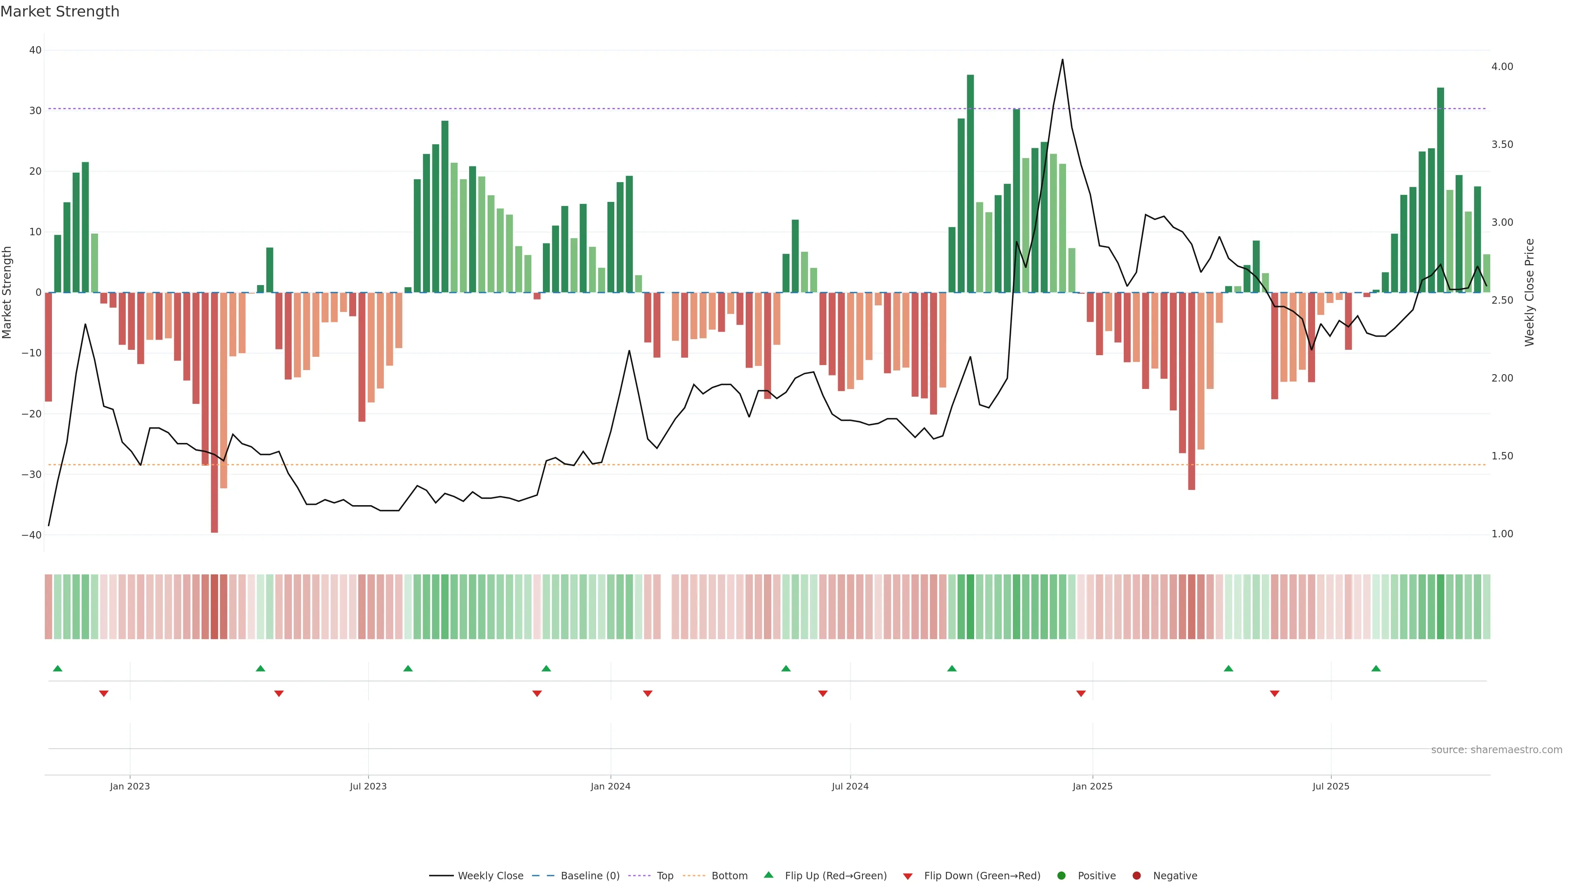Click the darkest green heatmap strip cell
Screen dimensions: 1583x890
pos(970,607)
